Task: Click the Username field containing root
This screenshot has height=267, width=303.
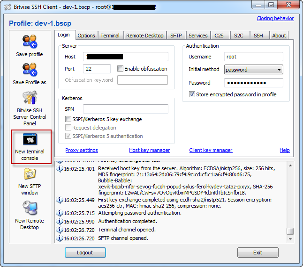Action: click(254, 57)
